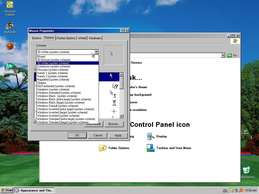Open Taskbar and Start Menu icon

169,148
